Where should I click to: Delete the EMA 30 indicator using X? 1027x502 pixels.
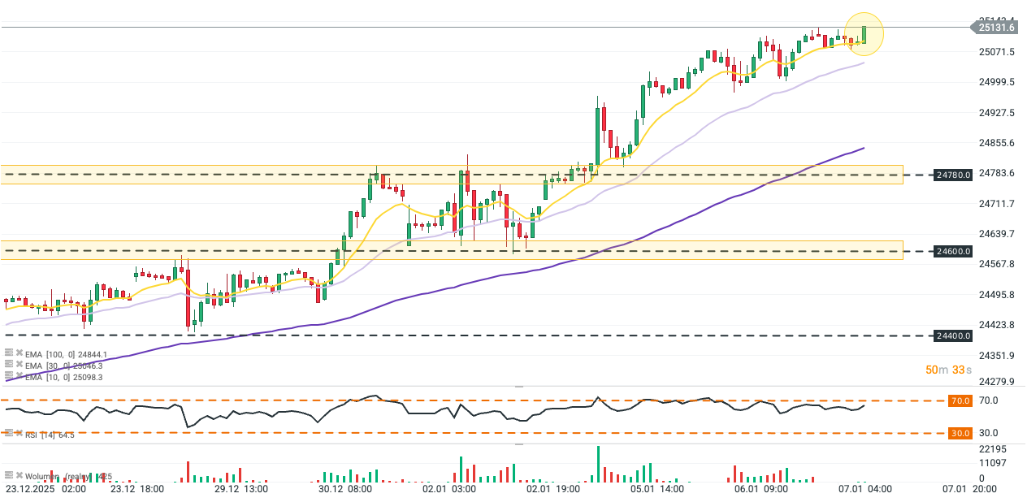tap(19, 365)
